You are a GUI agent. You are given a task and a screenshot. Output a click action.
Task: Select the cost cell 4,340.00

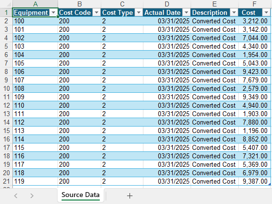255,46
